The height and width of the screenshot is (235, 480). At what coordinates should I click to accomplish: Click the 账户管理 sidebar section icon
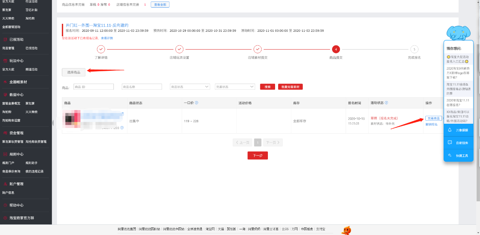tap(5, 184)
